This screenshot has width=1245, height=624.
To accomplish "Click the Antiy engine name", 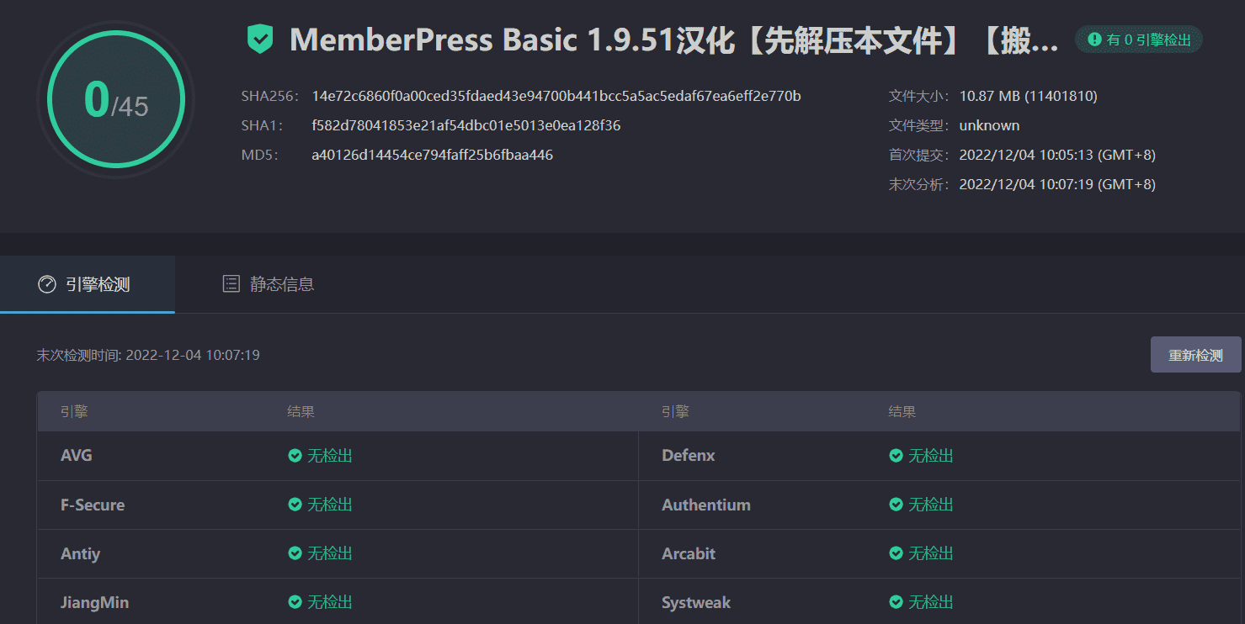I will [x=81, y=553].
